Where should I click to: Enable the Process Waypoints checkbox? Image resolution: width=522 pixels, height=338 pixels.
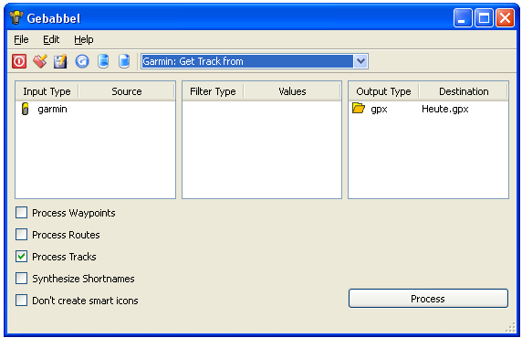(22, 213)
